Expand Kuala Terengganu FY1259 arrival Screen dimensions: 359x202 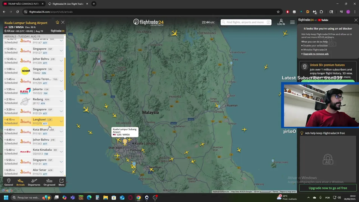61,81
